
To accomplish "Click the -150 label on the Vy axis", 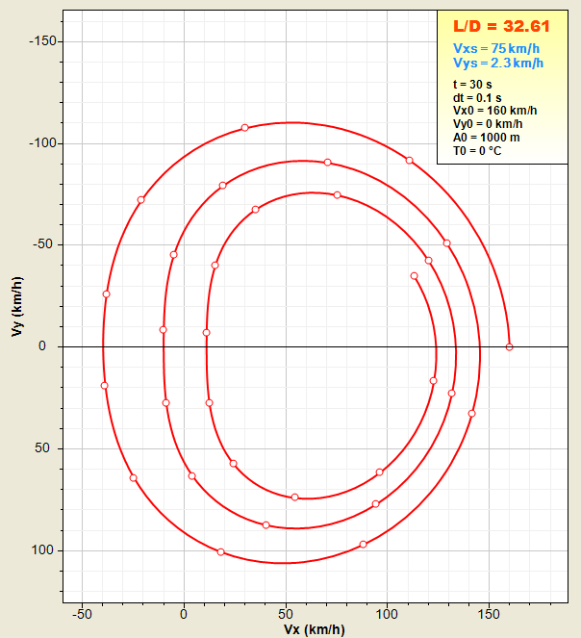I will point(42,41).
